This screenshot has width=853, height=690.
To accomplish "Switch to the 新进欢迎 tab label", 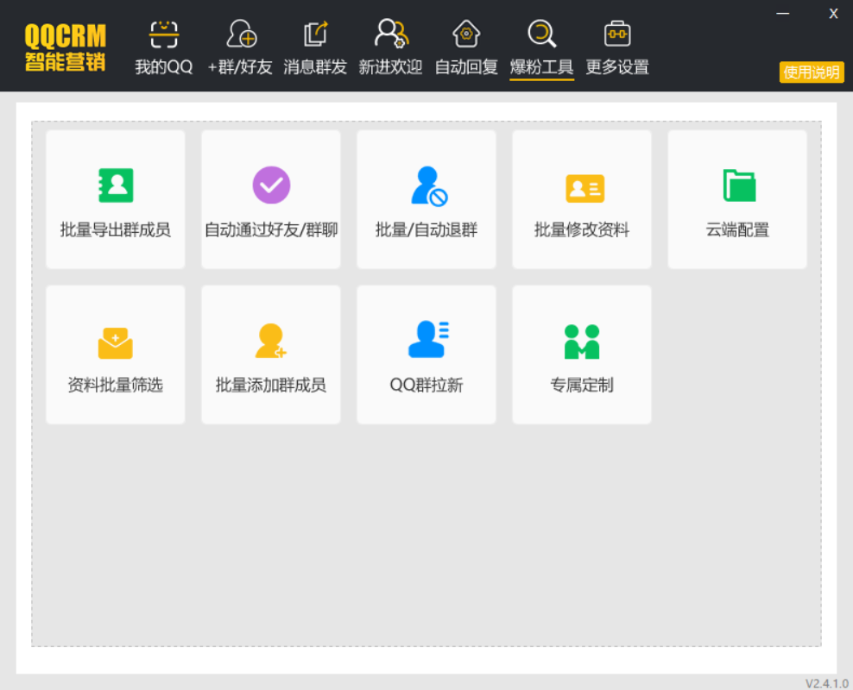I will (x=390, y=67).
